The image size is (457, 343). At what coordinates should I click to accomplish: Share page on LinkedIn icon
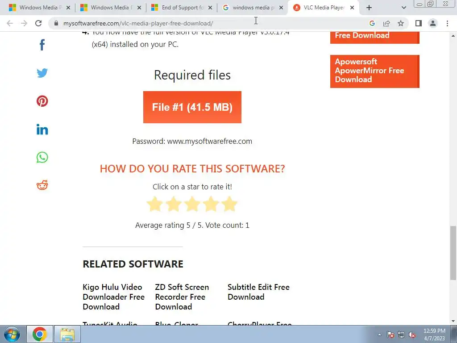42,129
